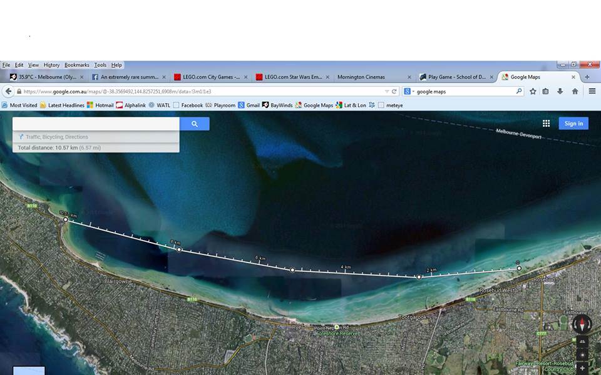Click the Sign in button
The width and height of the screenshot is (601, 375).
573,124
